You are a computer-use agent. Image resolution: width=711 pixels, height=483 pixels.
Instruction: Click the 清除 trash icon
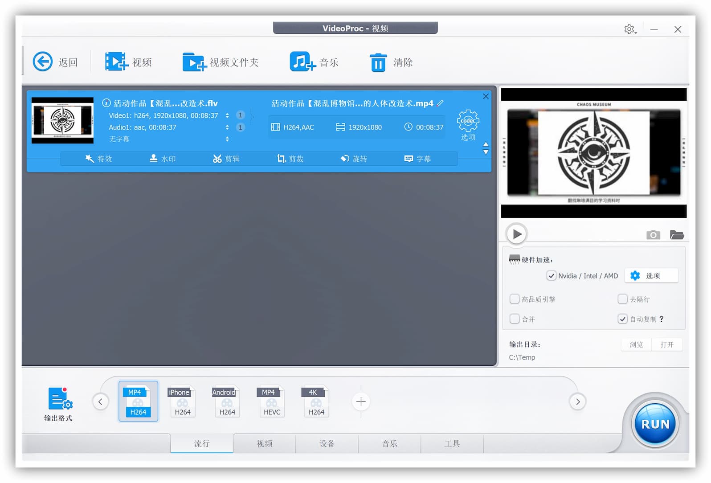pyautogui.click(x=378, y=62)
